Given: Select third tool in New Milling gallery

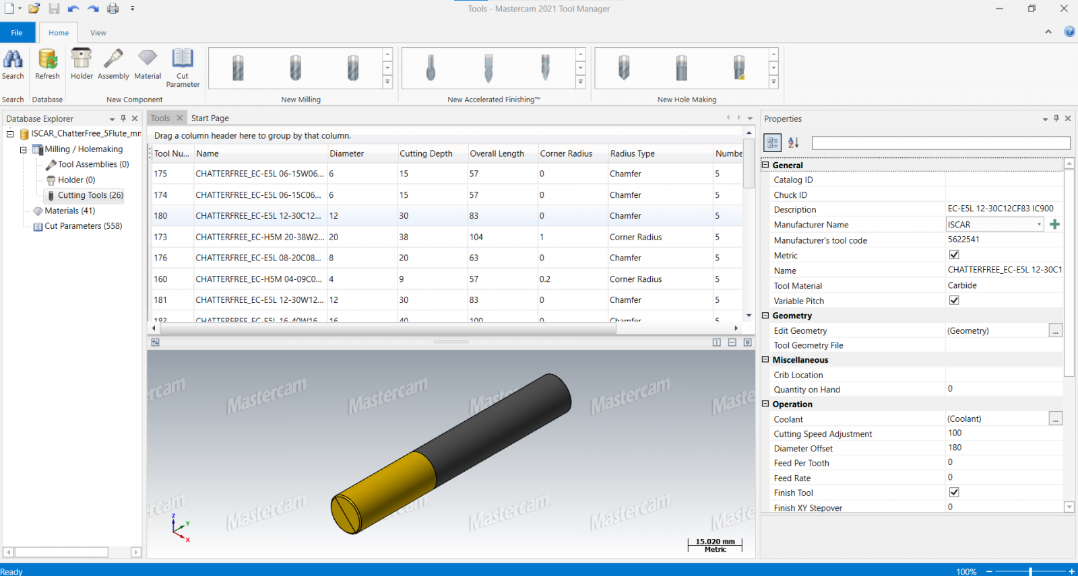Looking at the screenshot, I should click(x=353, y=68).
